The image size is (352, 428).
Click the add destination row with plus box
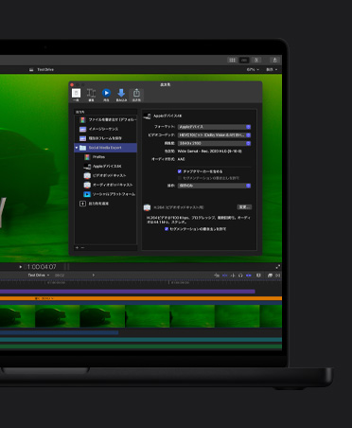click(x=106, y=204)
